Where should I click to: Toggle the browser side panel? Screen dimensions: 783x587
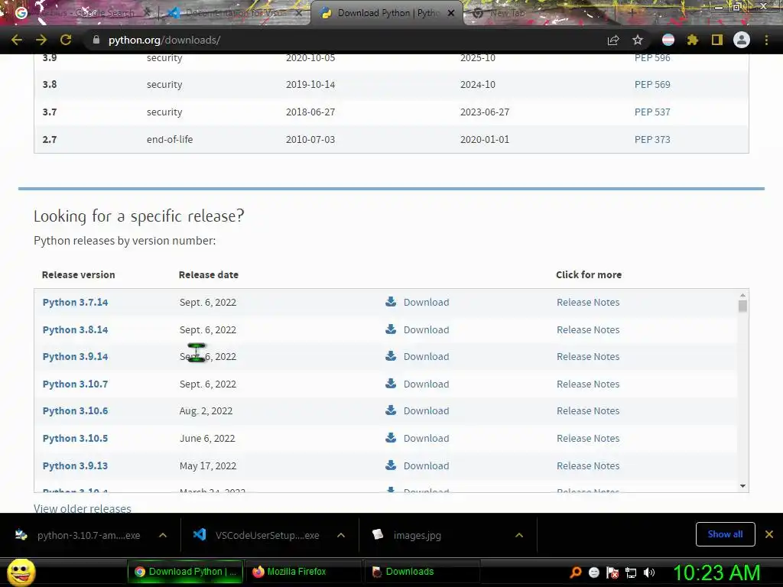coord(717,40)
